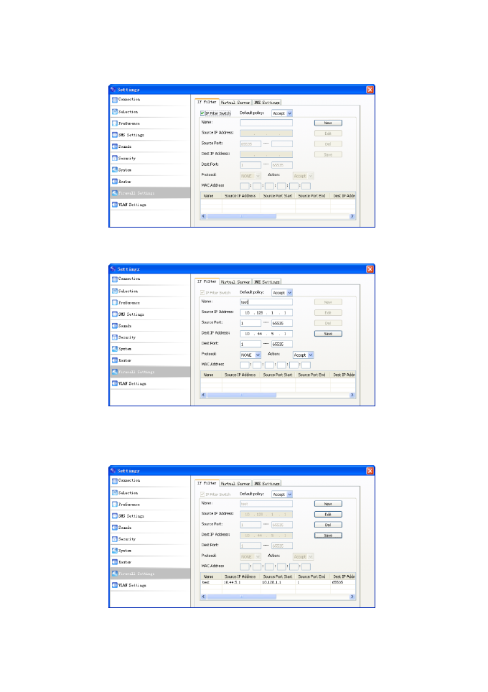The width and height of the screenshot is (488, 692).
Task: Open Router icon in window listing the test rule
Action: pyautogui.click(x=115, y=562)
